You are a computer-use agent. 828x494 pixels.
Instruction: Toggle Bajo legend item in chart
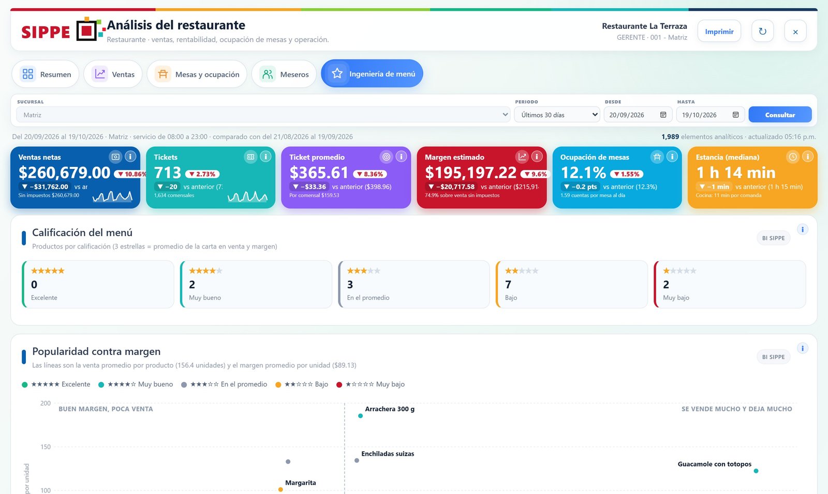(x=302, y=384)
